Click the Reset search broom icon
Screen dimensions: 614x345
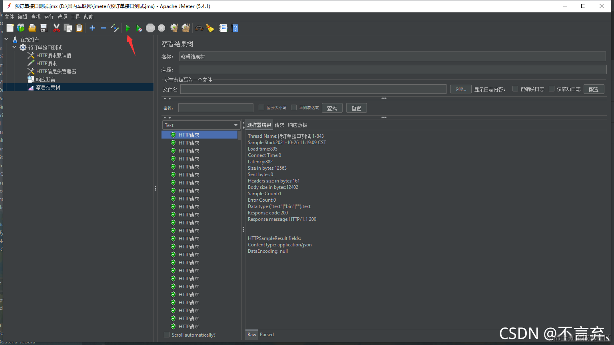coord(210,28)
